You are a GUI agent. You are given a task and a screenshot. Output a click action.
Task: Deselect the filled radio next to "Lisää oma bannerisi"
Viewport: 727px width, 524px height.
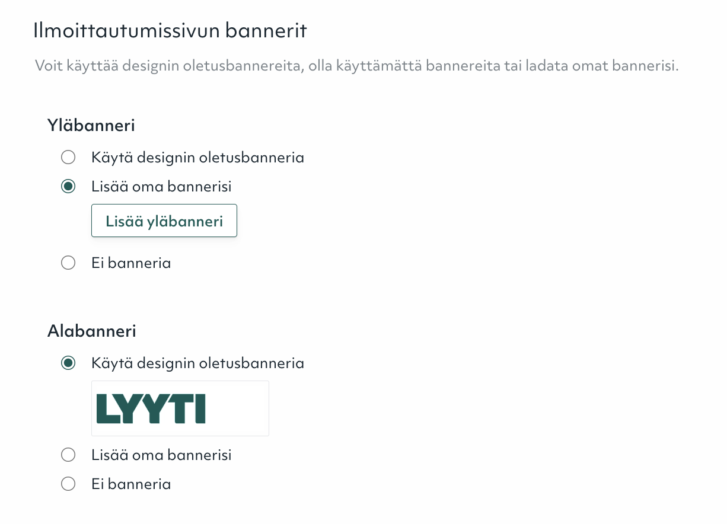click(68, 186)
